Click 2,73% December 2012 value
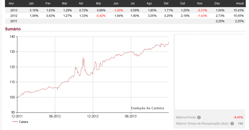 pyautogui.click(x=220, y=16)
